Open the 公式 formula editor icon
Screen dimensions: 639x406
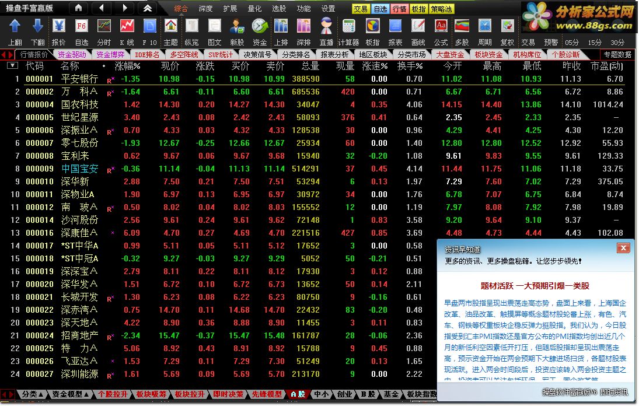(441, 26)
